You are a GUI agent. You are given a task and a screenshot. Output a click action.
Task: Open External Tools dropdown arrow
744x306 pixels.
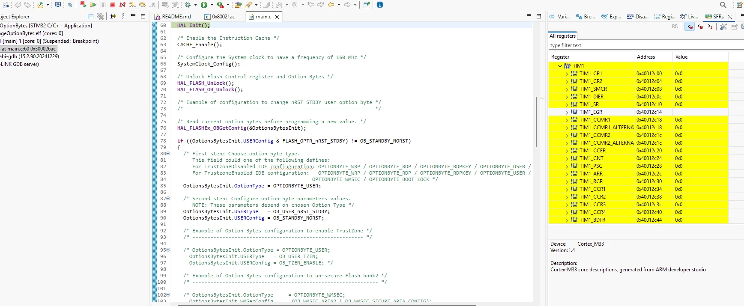coord(228,5)
